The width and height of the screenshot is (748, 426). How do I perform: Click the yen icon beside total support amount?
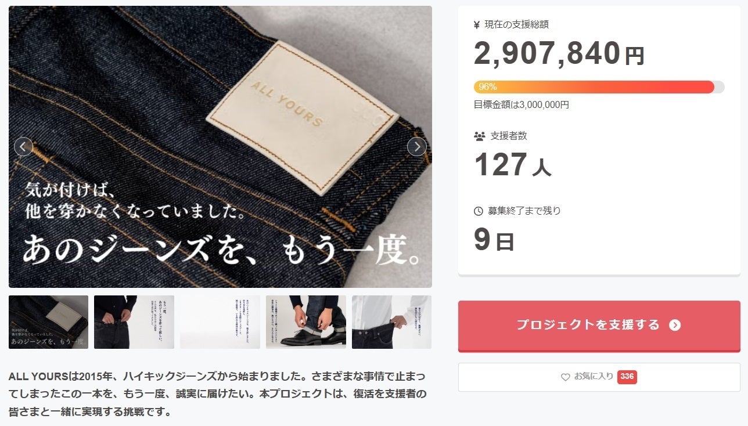point(477,24)
